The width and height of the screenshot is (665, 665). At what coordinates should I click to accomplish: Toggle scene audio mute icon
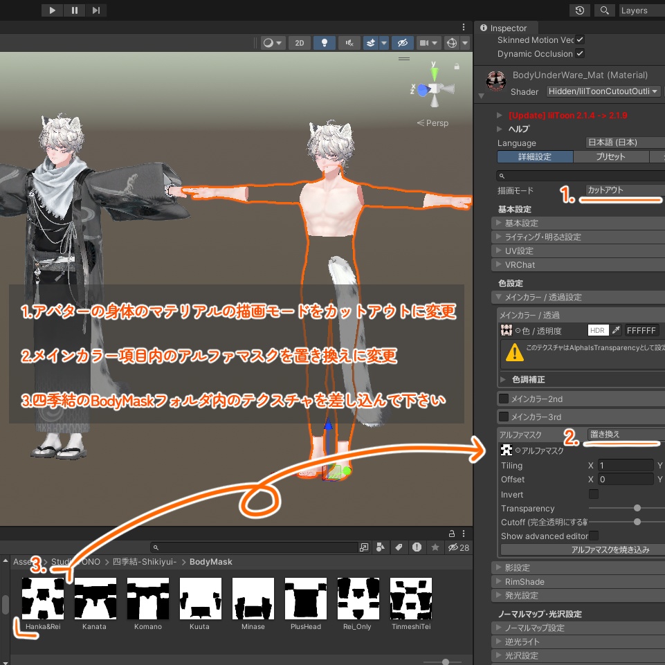coord(349,43)
